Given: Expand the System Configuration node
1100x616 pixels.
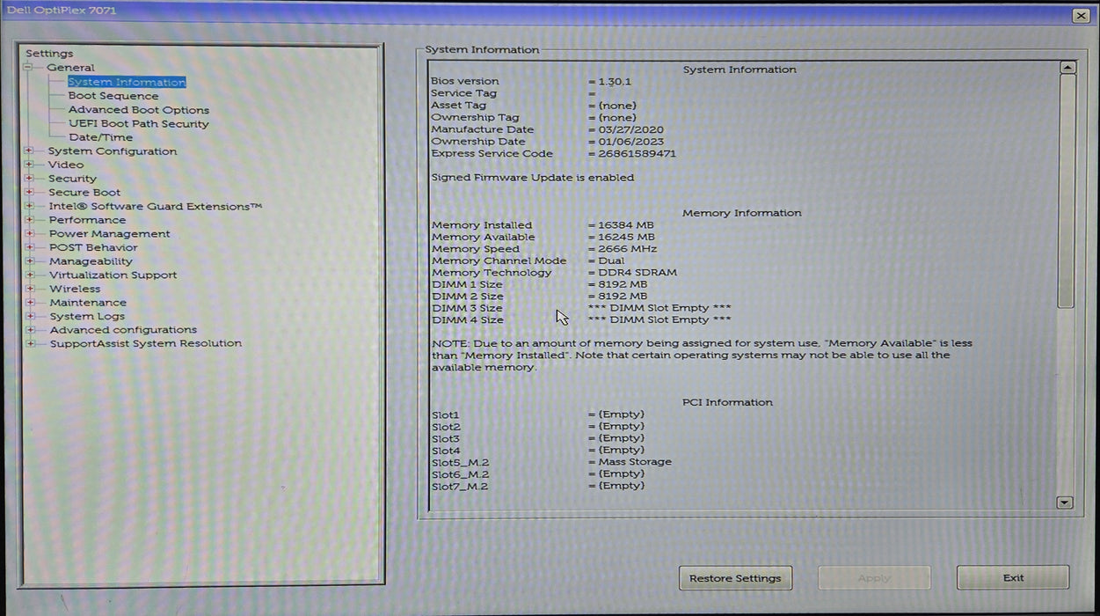Looking at the screenshot, I should 29,151.
